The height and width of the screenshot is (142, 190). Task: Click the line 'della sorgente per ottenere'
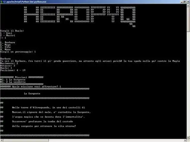[44, 126]
